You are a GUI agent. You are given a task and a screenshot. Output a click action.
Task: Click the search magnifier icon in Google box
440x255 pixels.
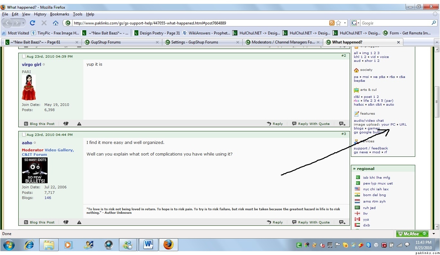pos(434,23)
